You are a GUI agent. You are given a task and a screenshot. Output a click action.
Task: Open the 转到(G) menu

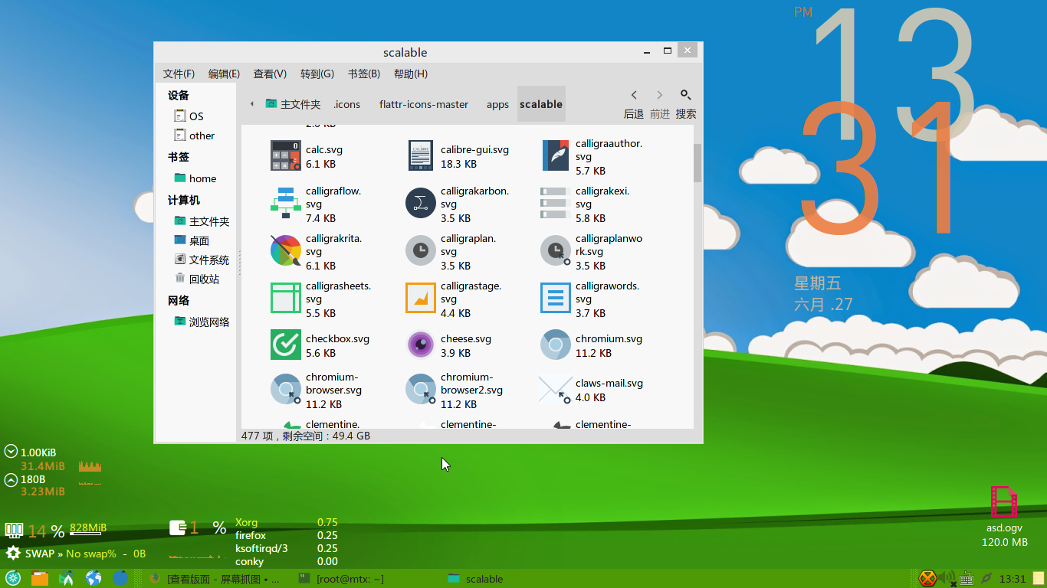coord(317,73)
